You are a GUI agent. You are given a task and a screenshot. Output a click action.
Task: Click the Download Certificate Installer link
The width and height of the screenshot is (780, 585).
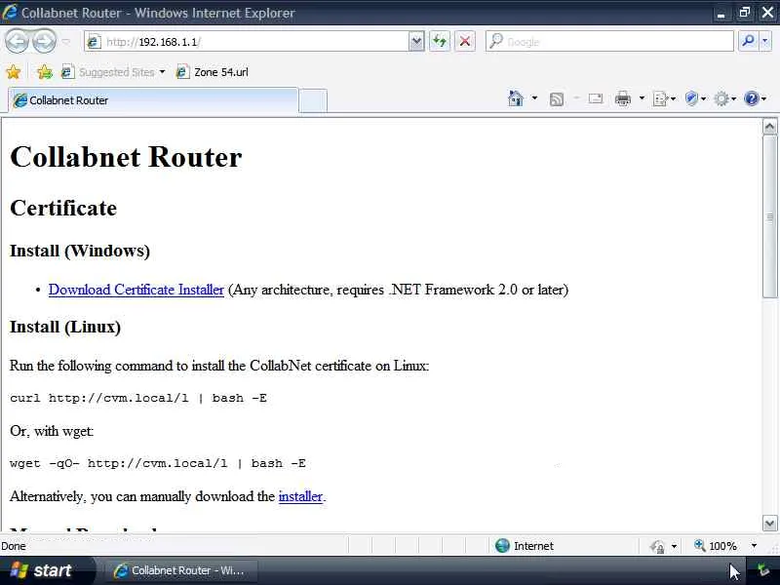click(x=136, y=290)
